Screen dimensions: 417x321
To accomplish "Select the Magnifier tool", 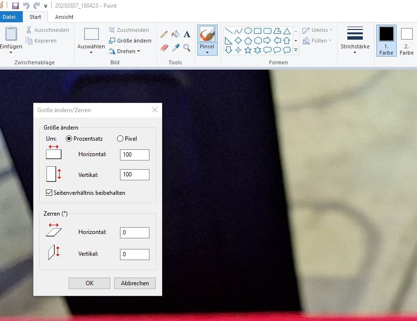I will (x=187, y=48).
